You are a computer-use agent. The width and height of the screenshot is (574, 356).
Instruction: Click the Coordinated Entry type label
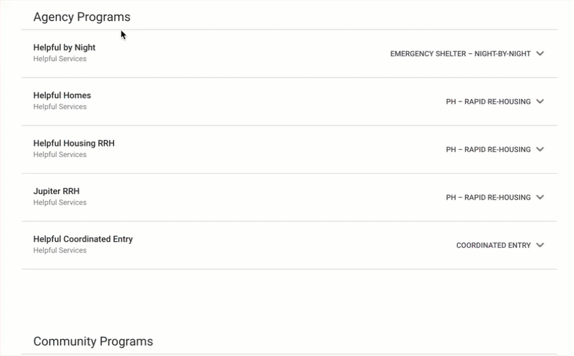click(493, 245)
